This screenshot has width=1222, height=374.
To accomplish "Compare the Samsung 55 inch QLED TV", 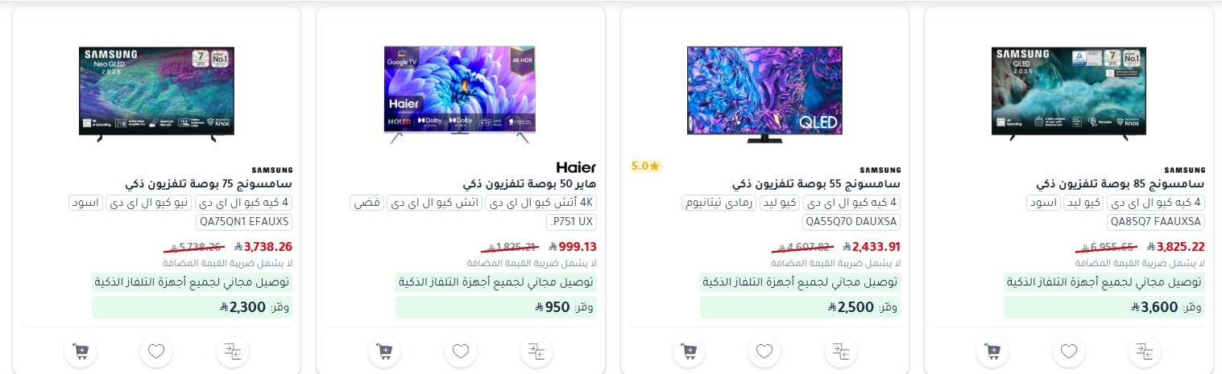I will 841,351.
